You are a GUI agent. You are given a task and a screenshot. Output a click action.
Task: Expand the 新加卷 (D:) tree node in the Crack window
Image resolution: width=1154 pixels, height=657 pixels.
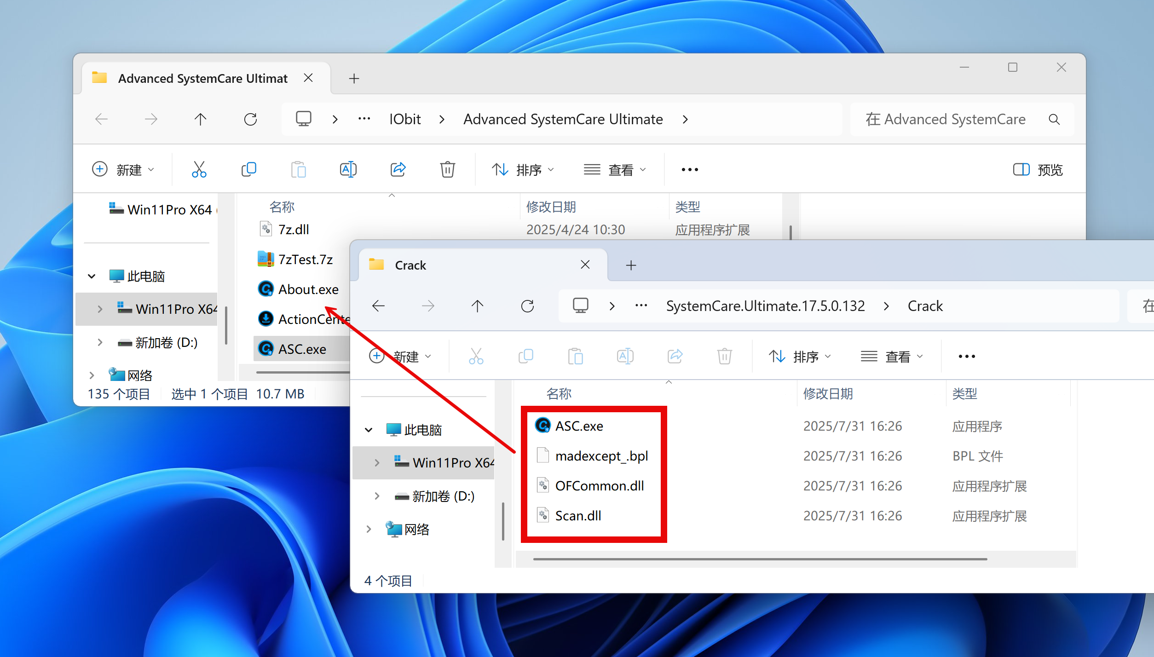[377, 496]
